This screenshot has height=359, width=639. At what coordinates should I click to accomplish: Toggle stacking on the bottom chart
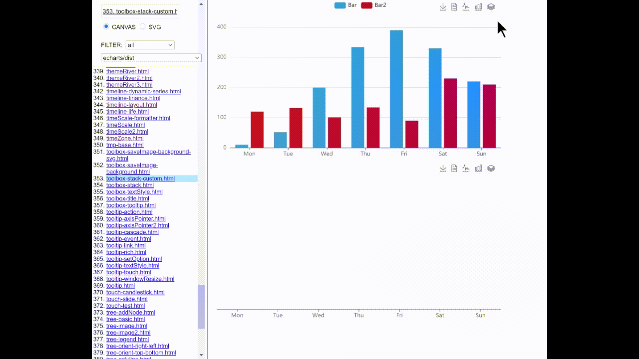(491, 168)
